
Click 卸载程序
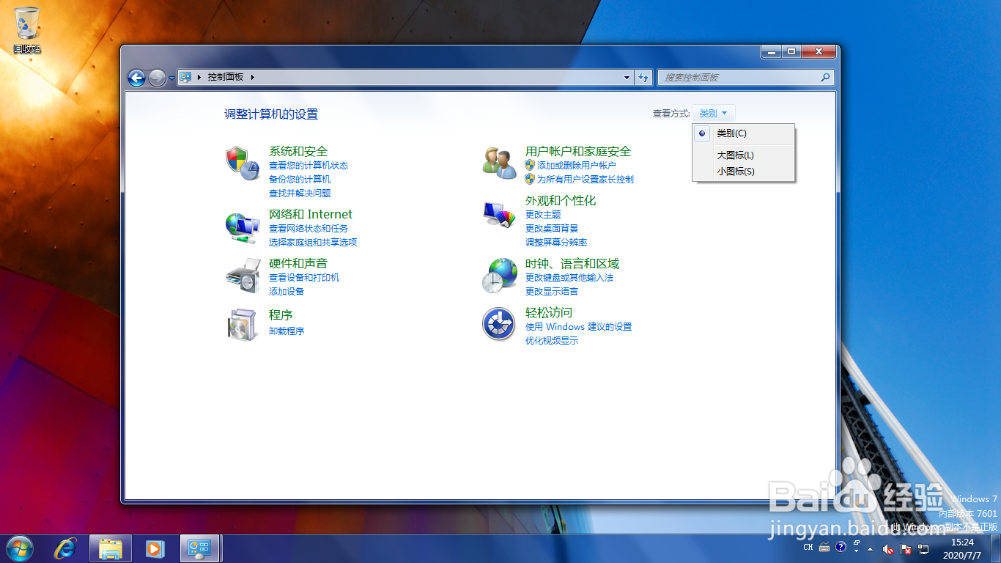point(287,331)
